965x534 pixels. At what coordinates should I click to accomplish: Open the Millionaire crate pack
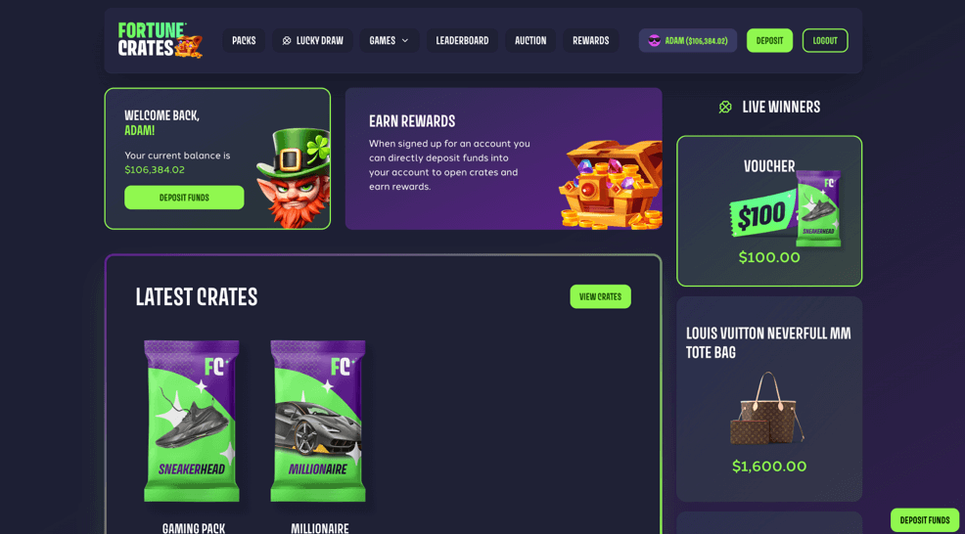318,421
